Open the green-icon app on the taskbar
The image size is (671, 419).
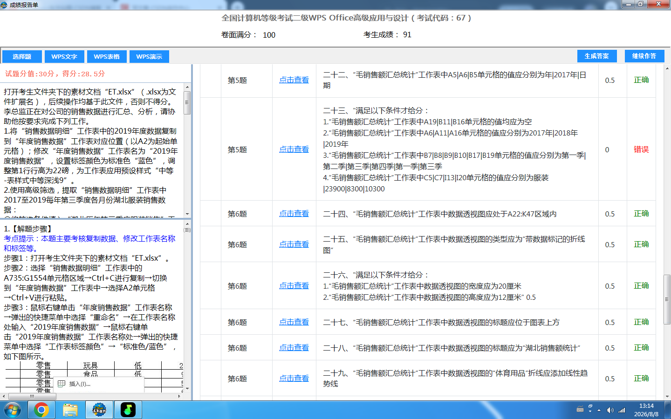pyautogui.click(x=128, y=410)
